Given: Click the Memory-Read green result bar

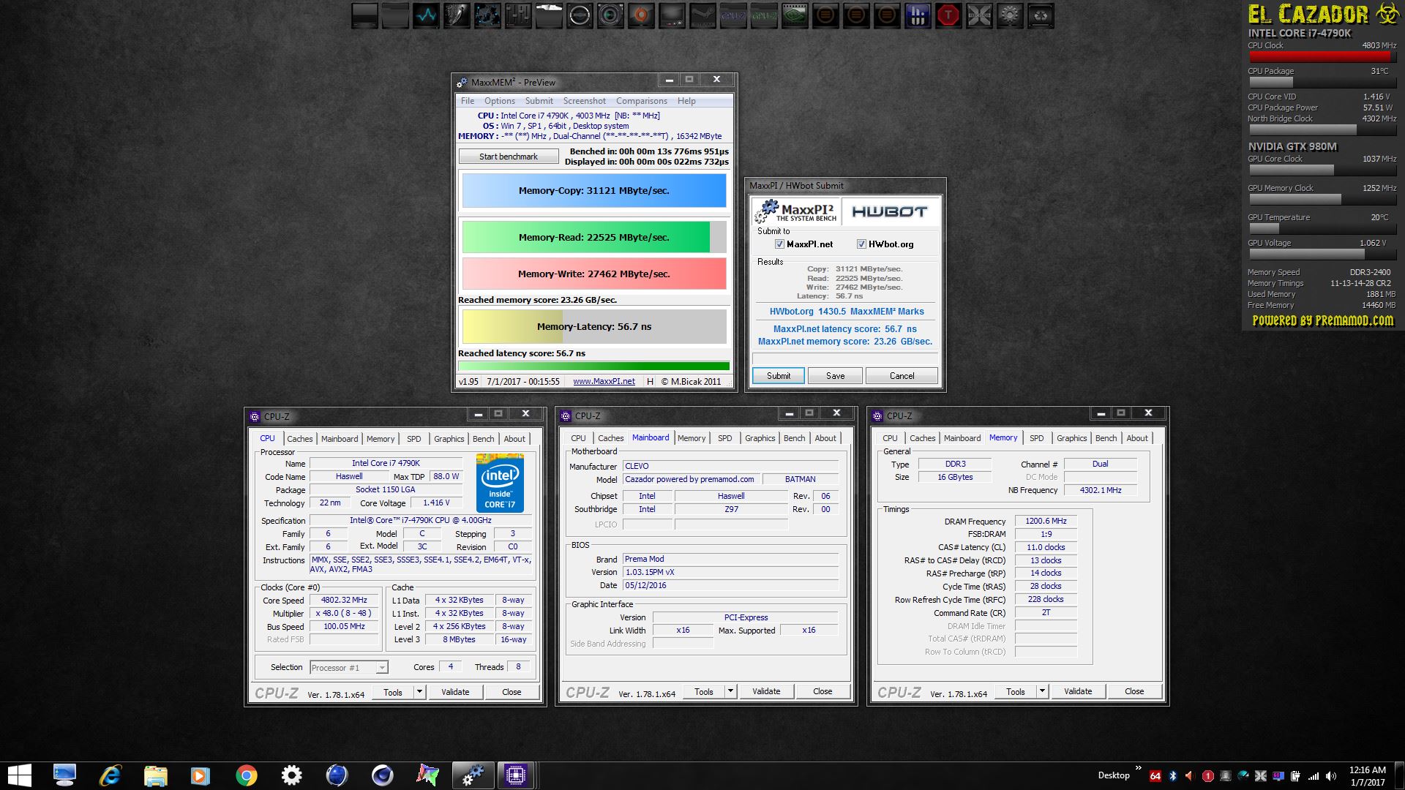Looking at the screenshot, I should pyautogui.click(x=593, y=237).
